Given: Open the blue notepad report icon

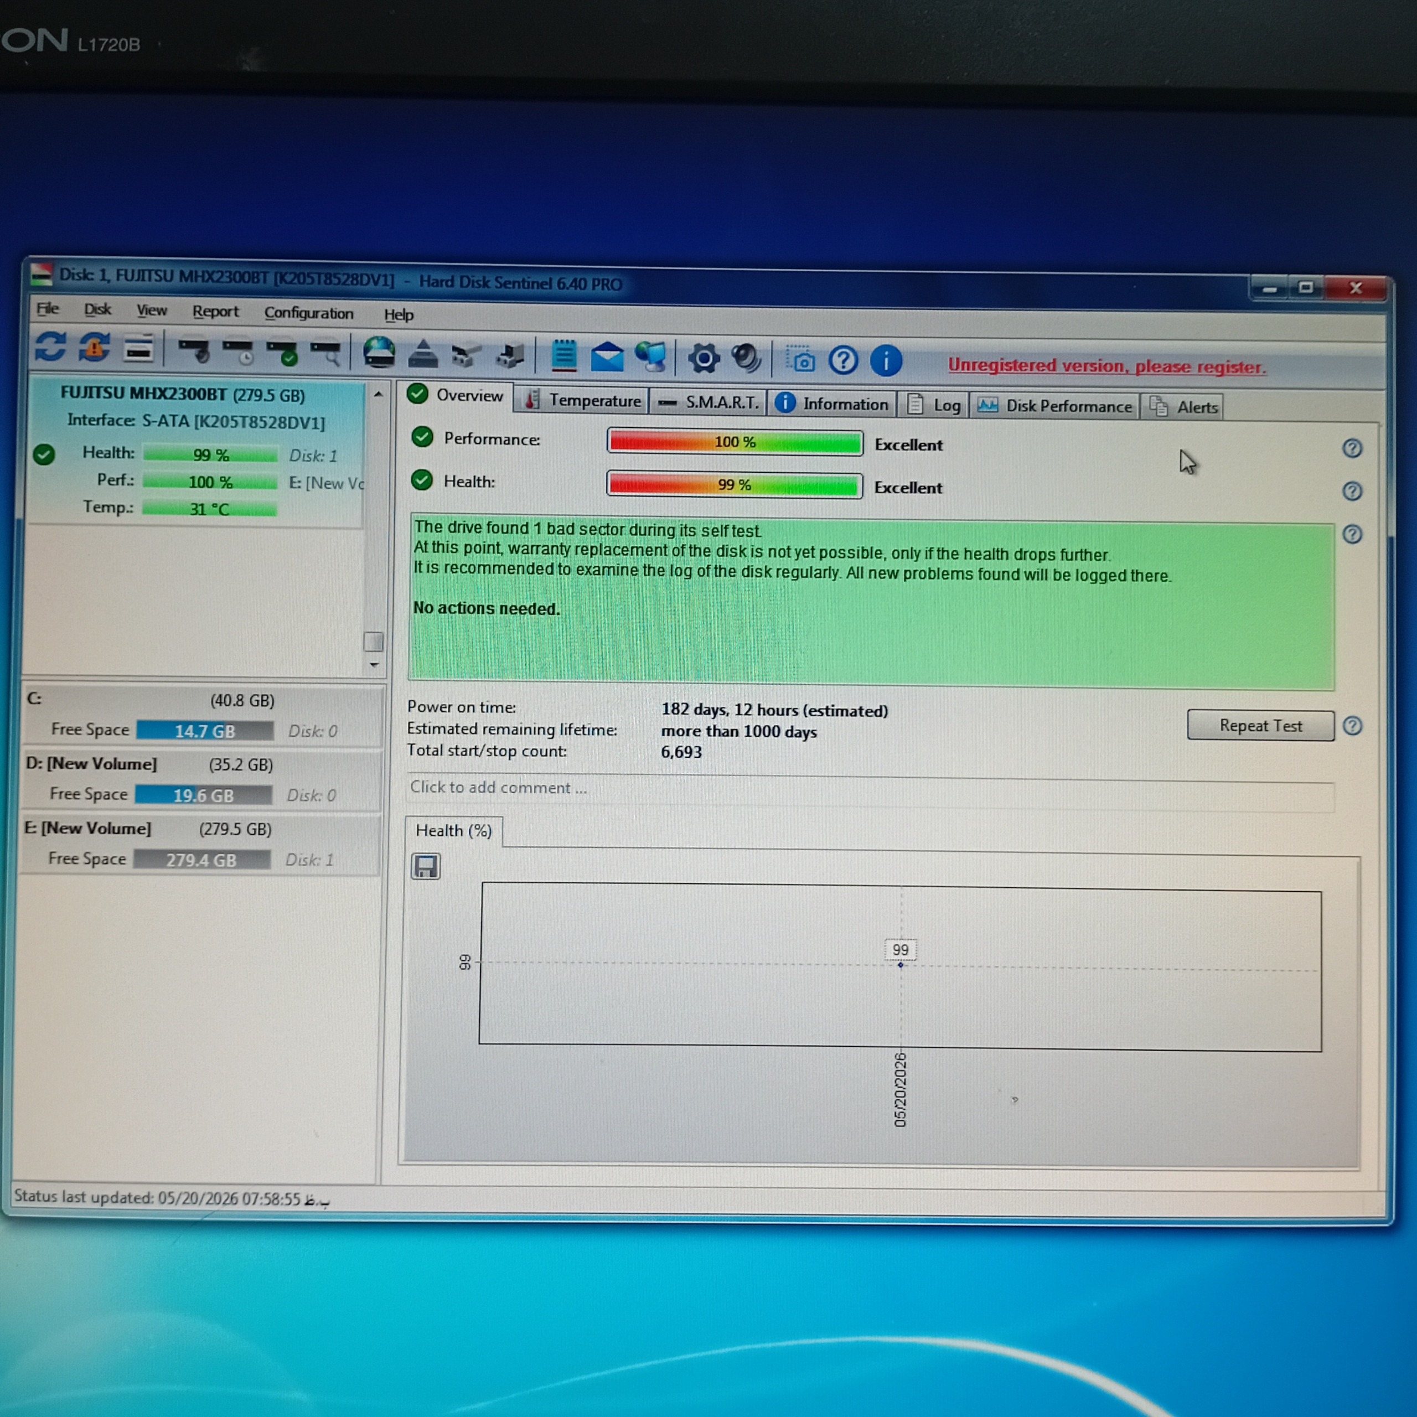Looking at the screenshot, I should (564, 356).
